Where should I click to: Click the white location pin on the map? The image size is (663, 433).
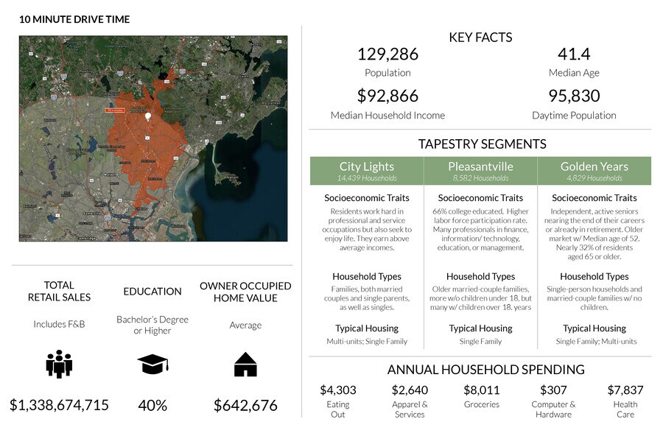tap(148, 117)
